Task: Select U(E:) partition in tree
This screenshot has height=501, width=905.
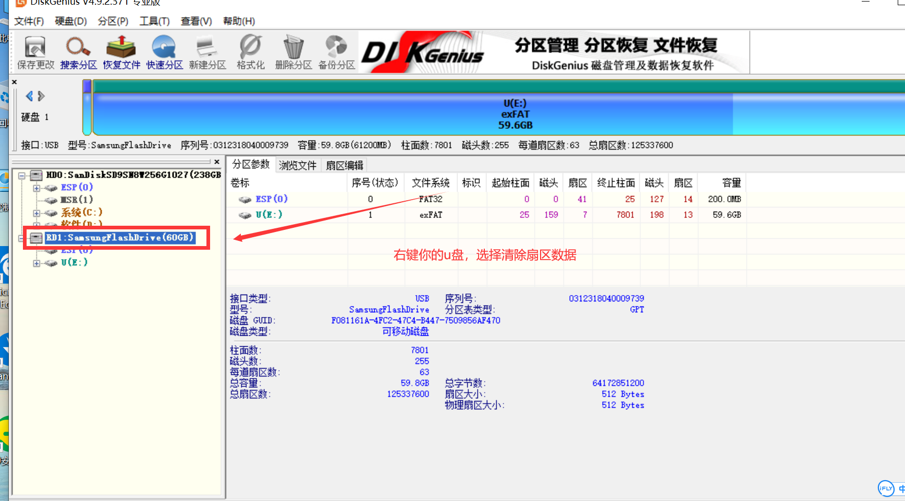Action: point(74,262)
